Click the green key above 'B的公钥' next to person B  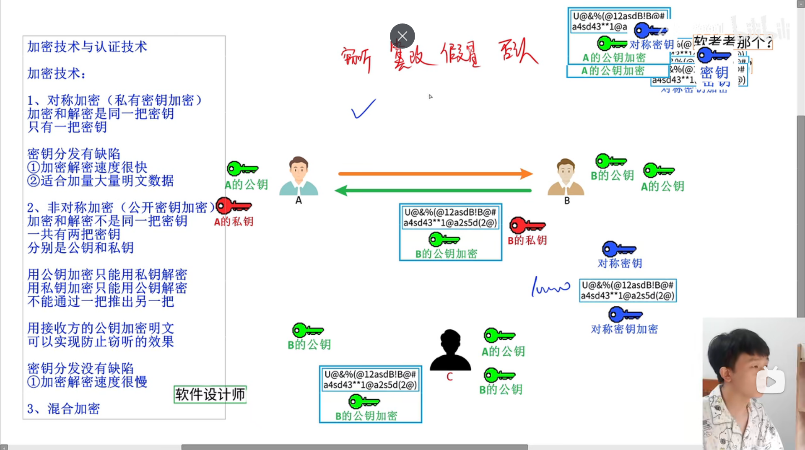[x=611, y=161]
